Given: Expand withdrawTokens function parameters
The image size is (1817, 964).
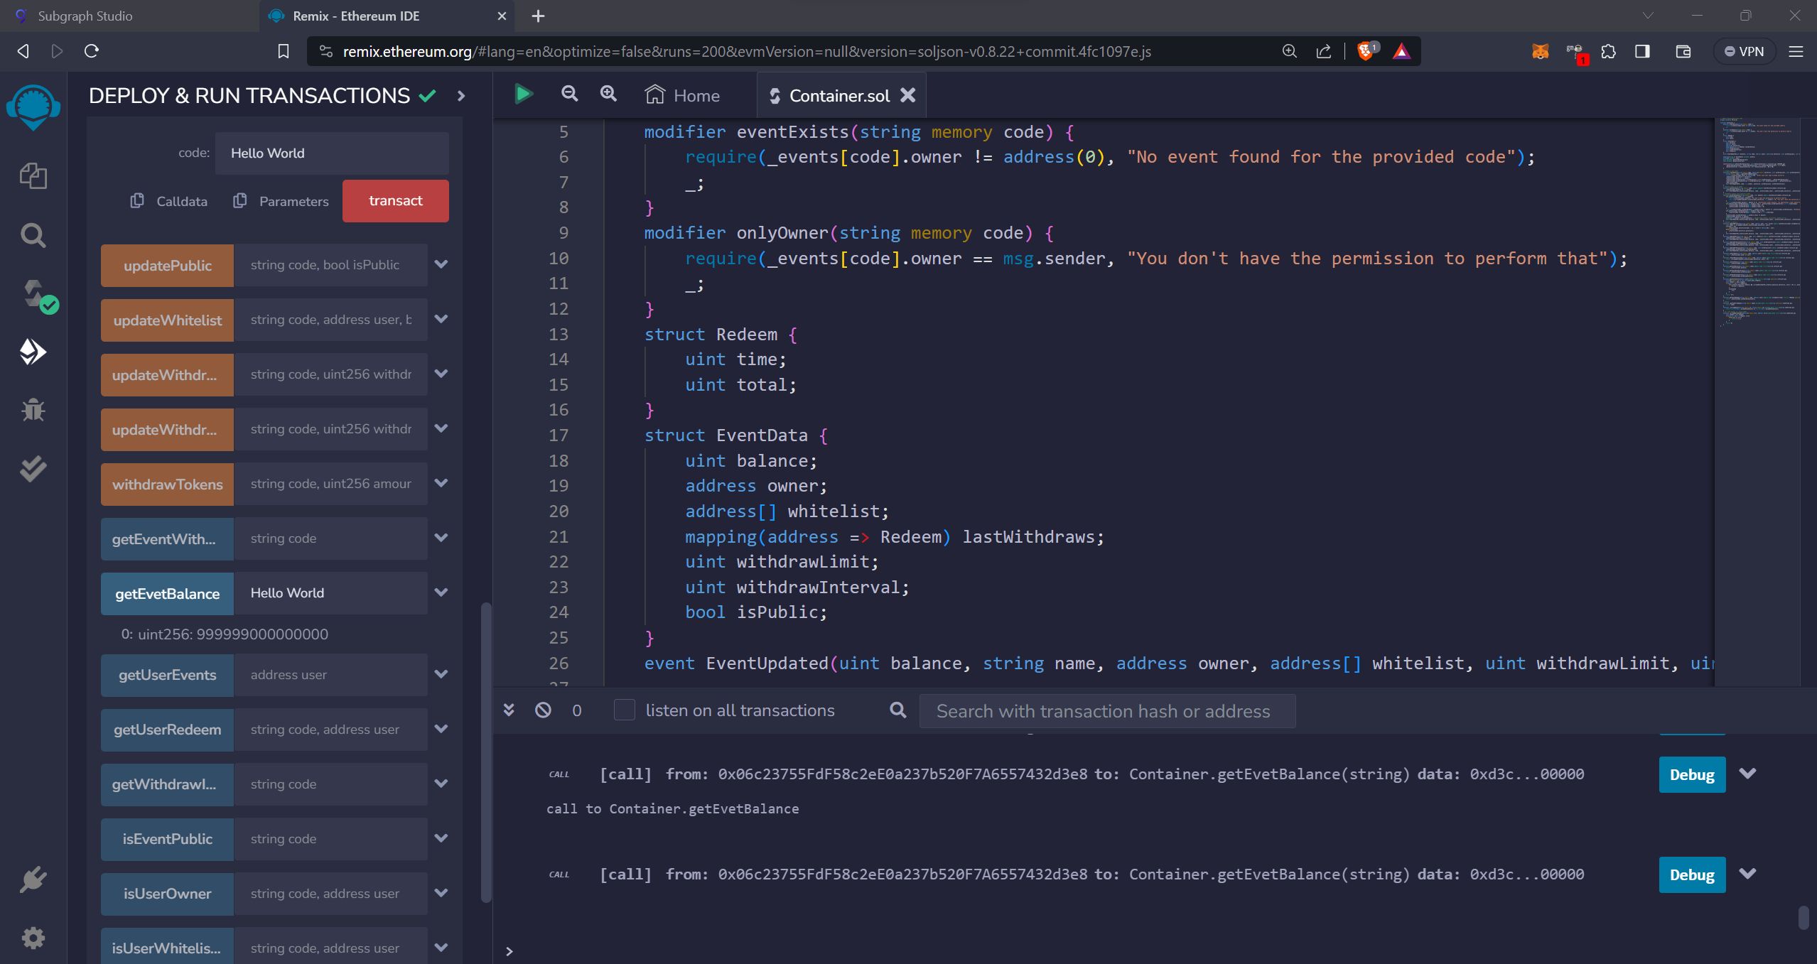Looking at the screenshot, I should point(441,483).
